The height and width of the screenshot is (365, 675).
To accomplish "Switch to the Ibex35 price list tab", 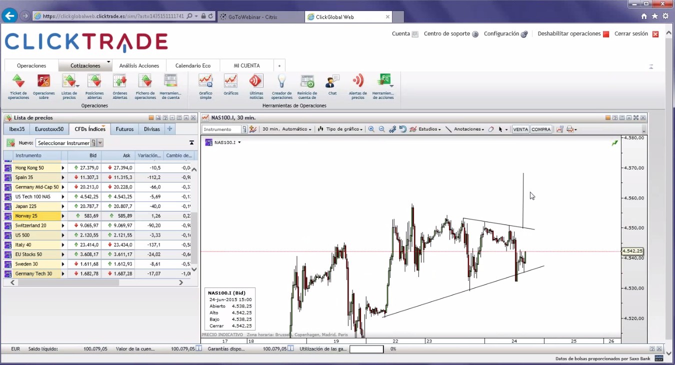I will (x=17, y=129).
